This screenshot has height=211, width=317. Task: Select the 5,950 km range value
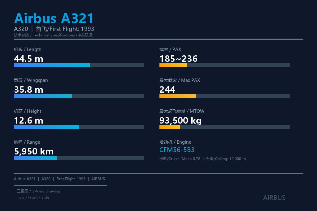[34, 151]
